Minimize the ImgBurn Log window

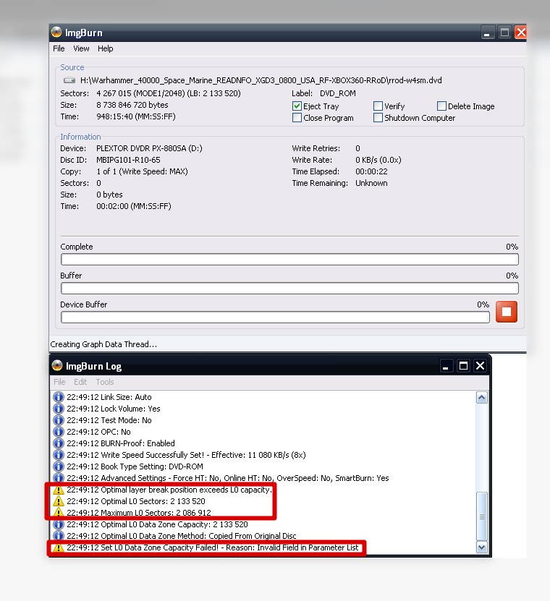(x=446, y=366)
